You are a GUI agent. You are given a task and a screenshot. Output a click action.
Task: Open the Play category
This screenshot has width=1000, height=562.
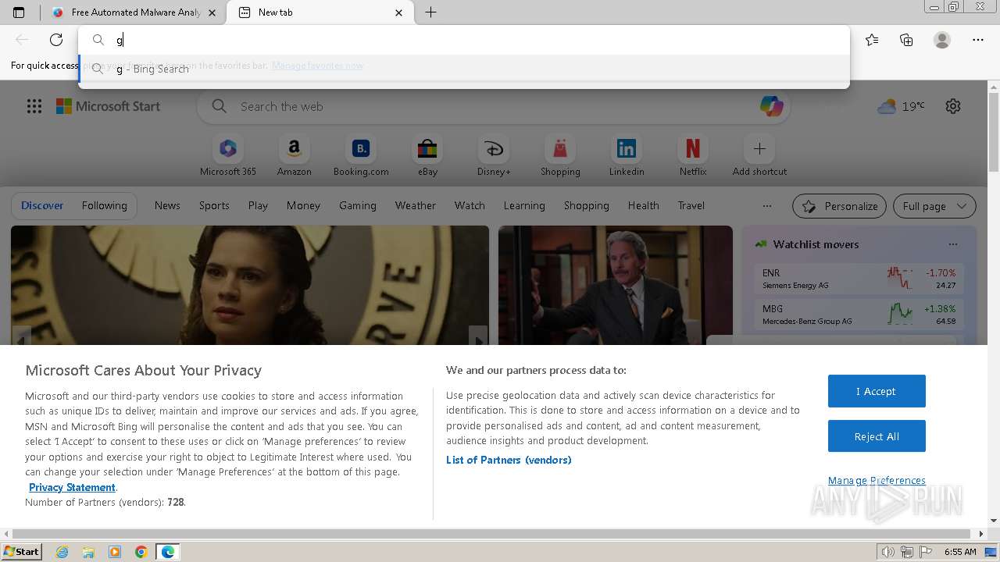coord(258,205)
